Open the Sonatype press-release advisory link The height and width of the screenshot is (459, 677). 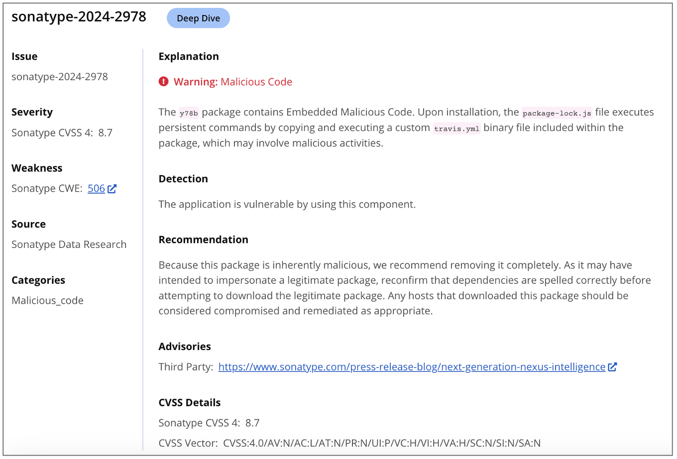(412, 367)
